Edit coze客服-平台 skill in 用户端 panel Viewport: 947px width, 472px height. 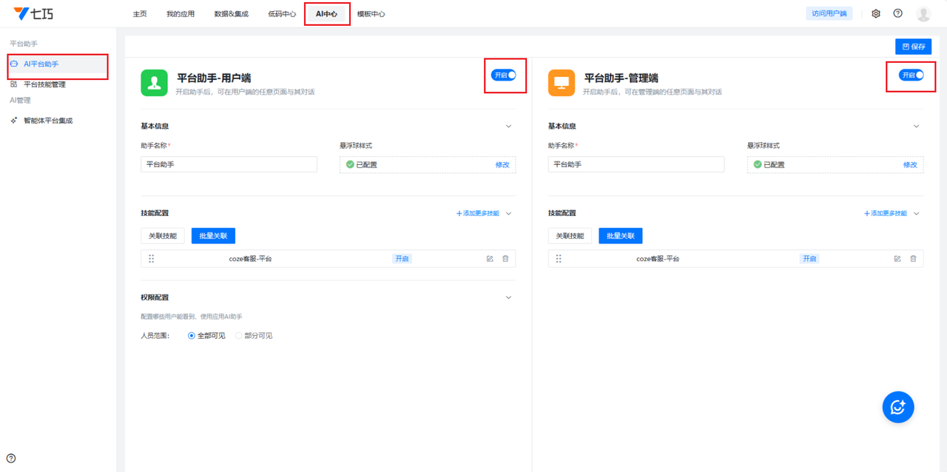pos(490,259)
